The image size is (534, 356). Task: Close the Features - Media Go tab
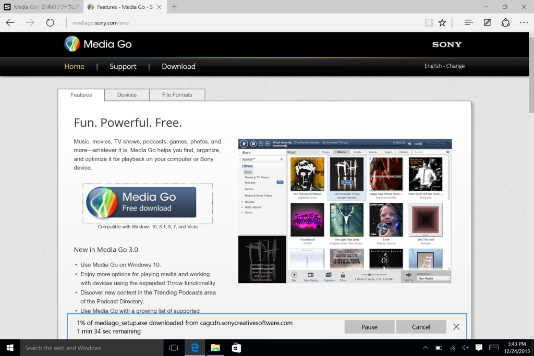(159, 7)
